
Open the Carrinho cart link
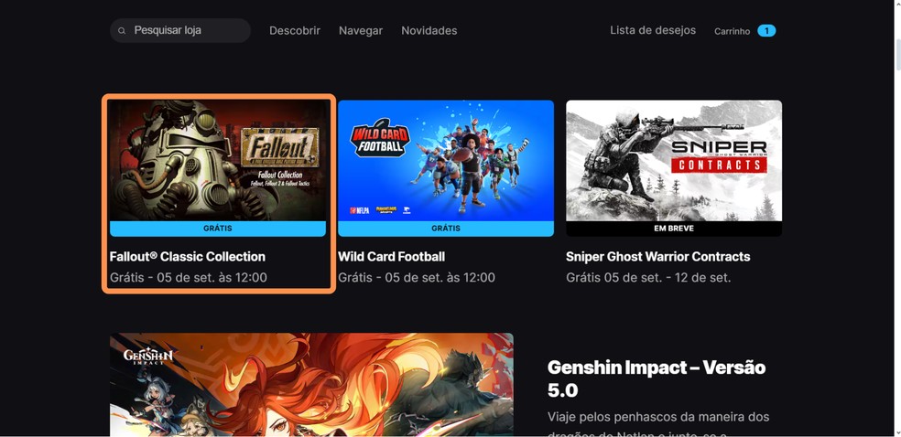click(733, 31)
